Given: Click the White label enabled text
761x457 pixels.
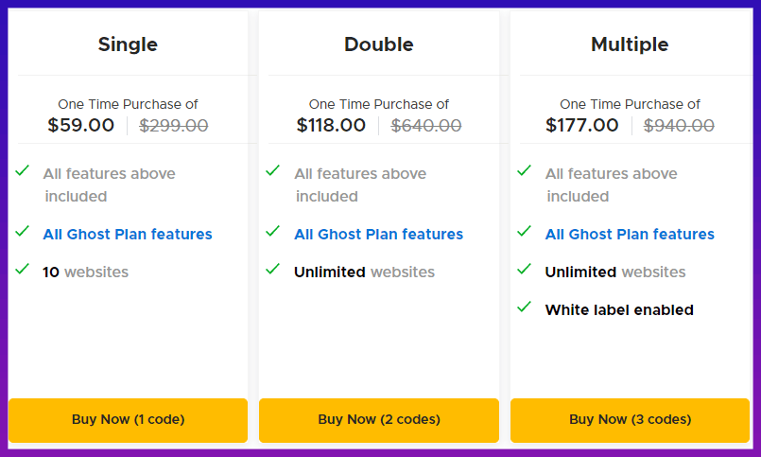Looking at the screenshot, I should (619, 309).
